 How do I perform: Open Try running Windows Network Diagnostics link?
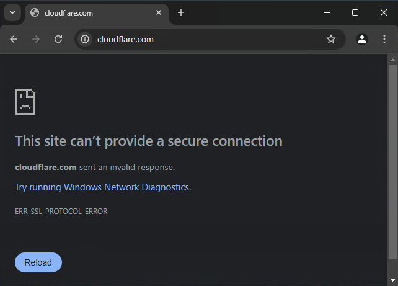tap(102, 187)
